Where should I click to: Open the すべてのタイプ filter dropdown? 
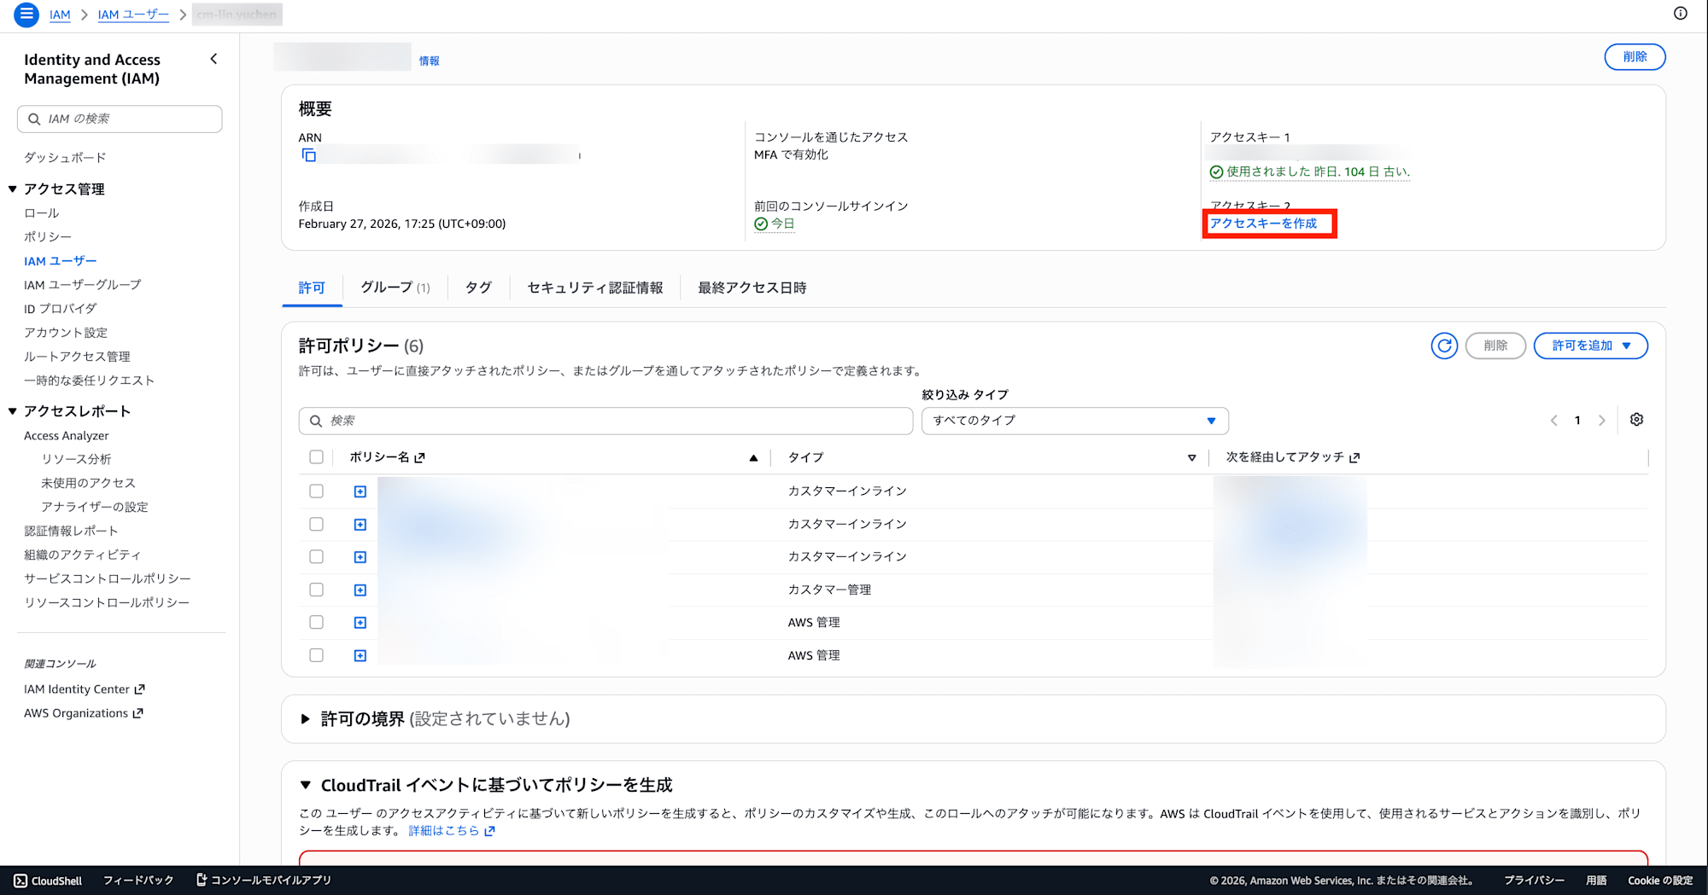coord(1074,421)
